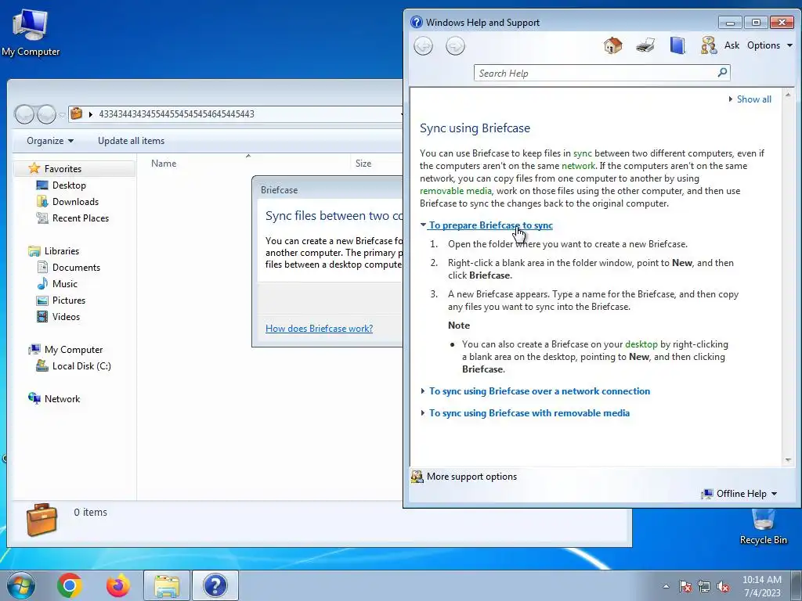Open My Computer desktop icon

(x=31, y=32)
